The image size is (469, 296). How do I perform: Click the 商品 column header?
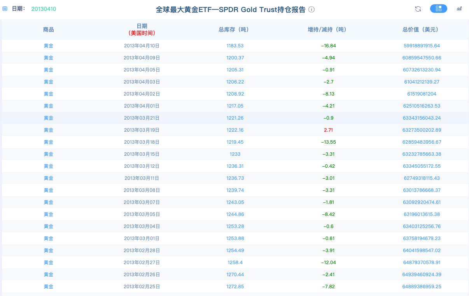(x=49, y=30)
